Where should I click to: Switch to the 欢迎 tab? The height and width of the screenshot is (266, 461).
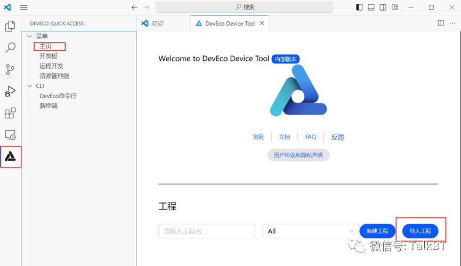164,23
